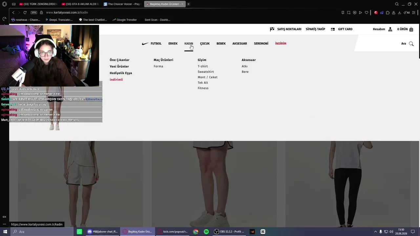420x236 pixels.
Task: Open WhatsApp from the taskbar
Action: click(x=79, y=232)
